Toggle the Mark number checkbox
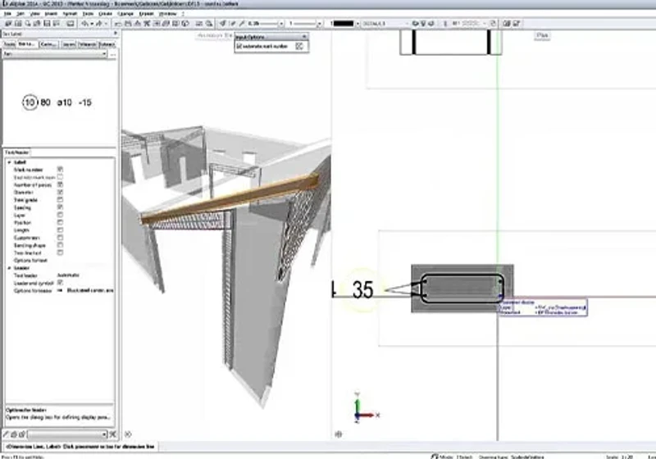Screen dimensions: 656x459 point(60,170)
